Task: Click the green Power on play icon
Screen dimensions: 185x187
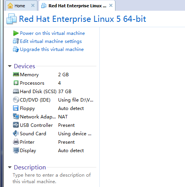Action: (16, 33)
